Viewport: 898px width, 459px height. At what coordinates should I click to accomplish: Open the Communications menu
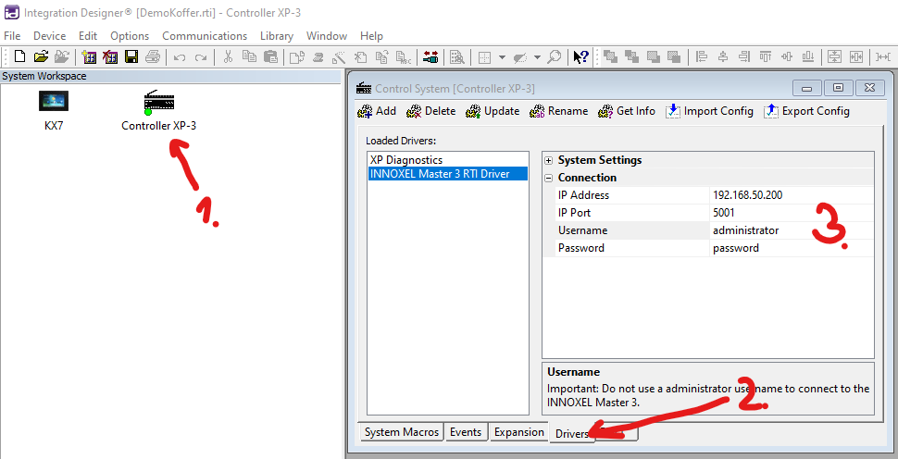pos(205,35)
